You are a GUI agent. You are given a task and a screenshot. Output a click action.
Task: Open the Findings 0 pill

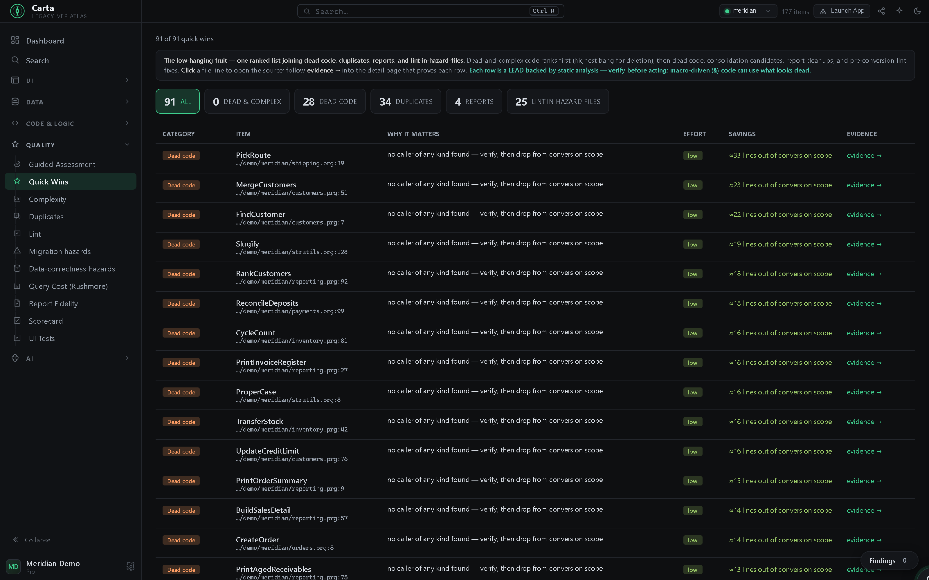pos(889,561)
